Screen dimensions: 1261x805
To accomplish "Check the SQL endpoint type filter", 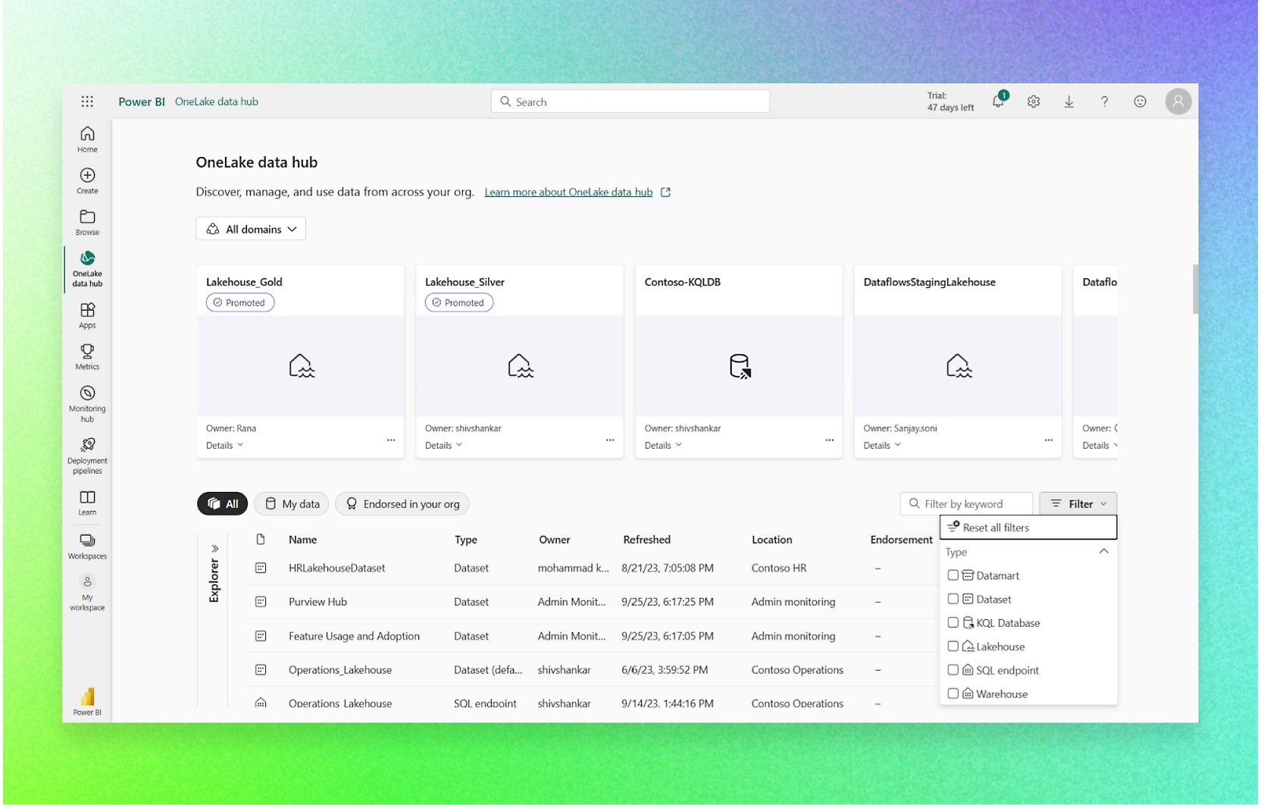I will point(953,670).
